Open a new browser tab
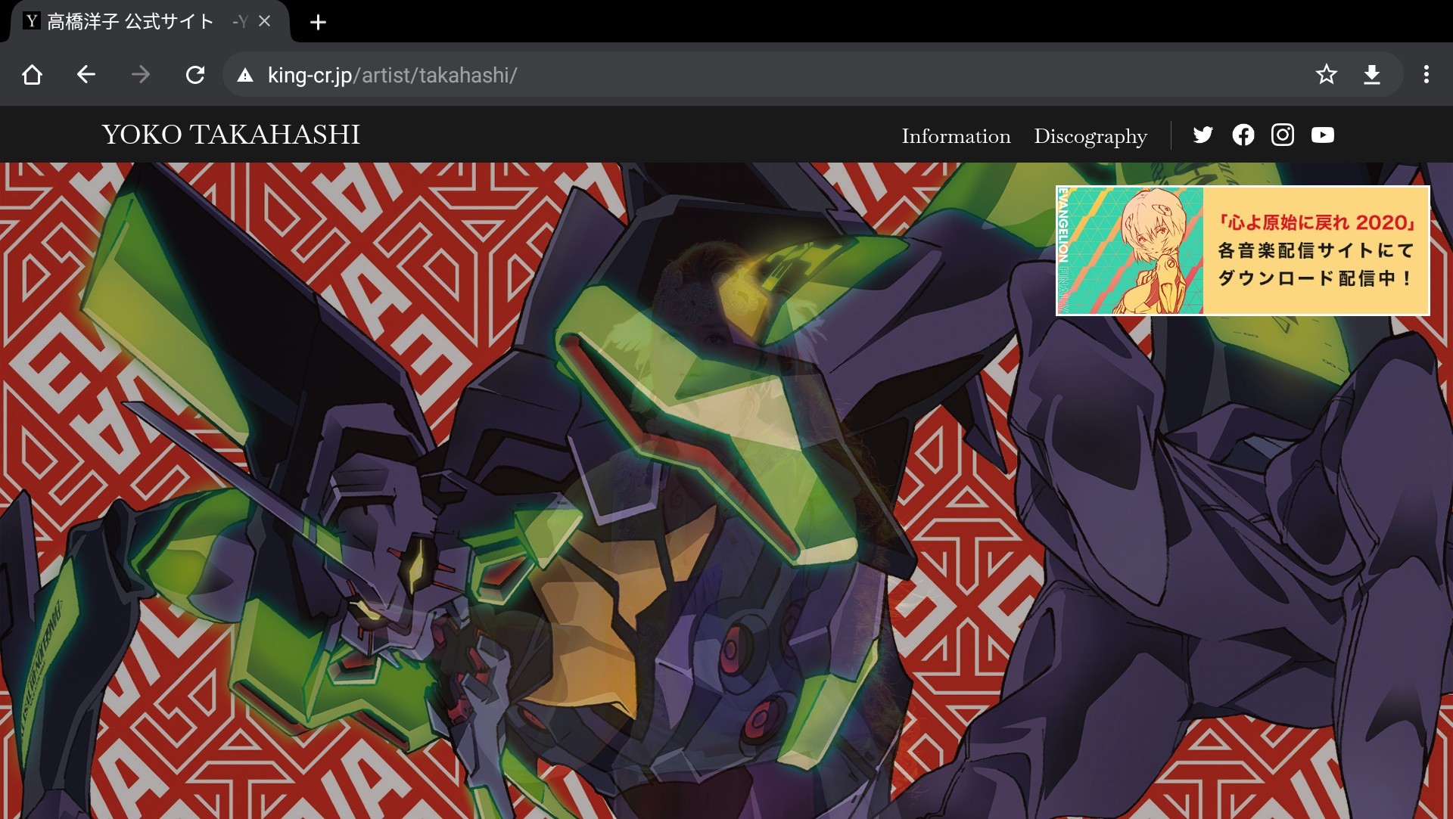The height and width of the screenshot is (819, 1453). tap(318, 22)
